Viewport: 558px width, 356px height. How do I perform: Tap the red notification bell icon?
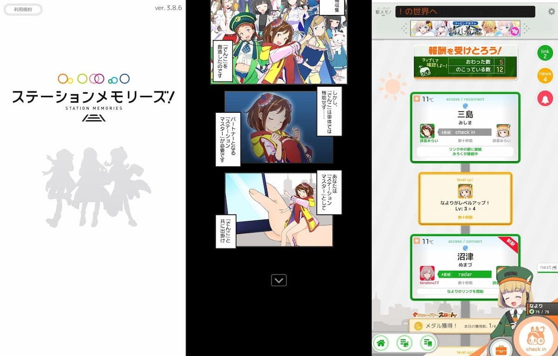545,99
